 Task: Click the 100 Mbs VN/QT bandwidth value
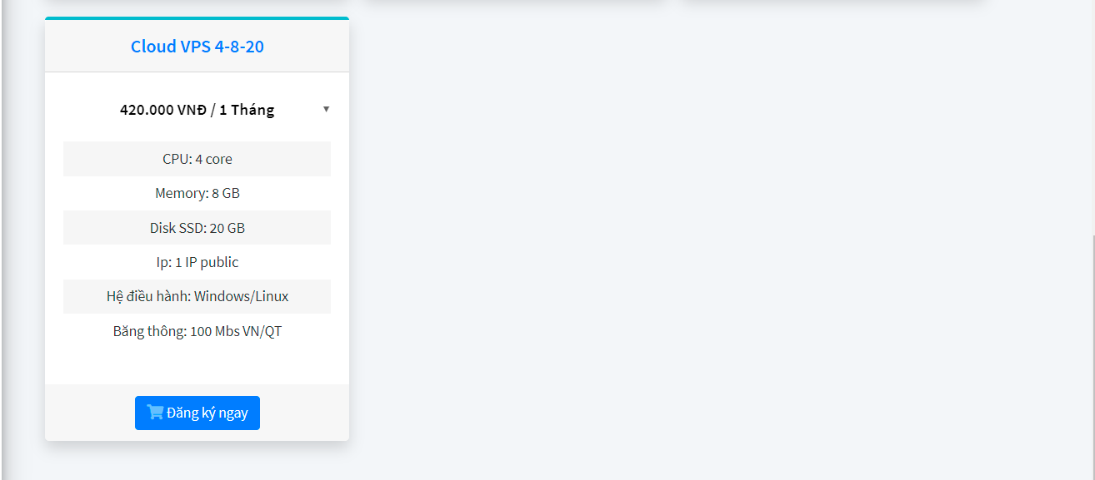236,331
